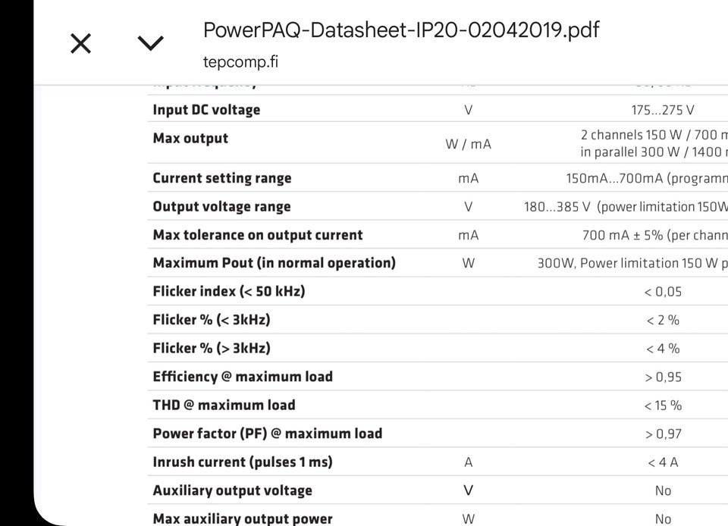This screenshot has width=728, height=526.
Task: Select the 'Current setting range' label
Action: (x=222, y=178)
